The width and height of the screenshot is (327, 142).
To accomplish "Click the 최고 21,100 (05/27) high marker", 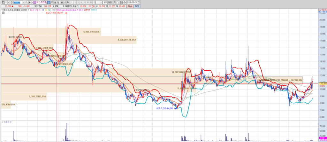I will coord(55,13).
